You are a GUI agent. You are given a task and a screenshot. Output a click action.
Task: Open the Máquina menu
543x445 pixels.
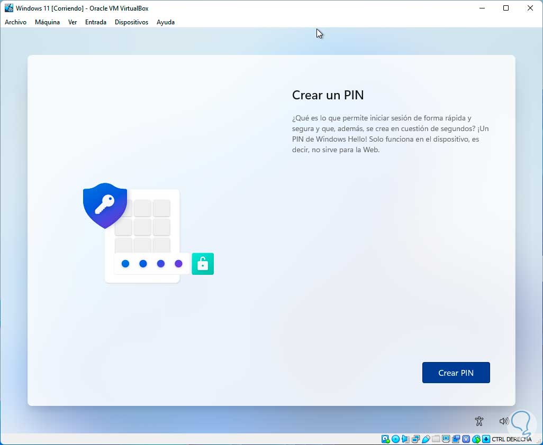47,22
